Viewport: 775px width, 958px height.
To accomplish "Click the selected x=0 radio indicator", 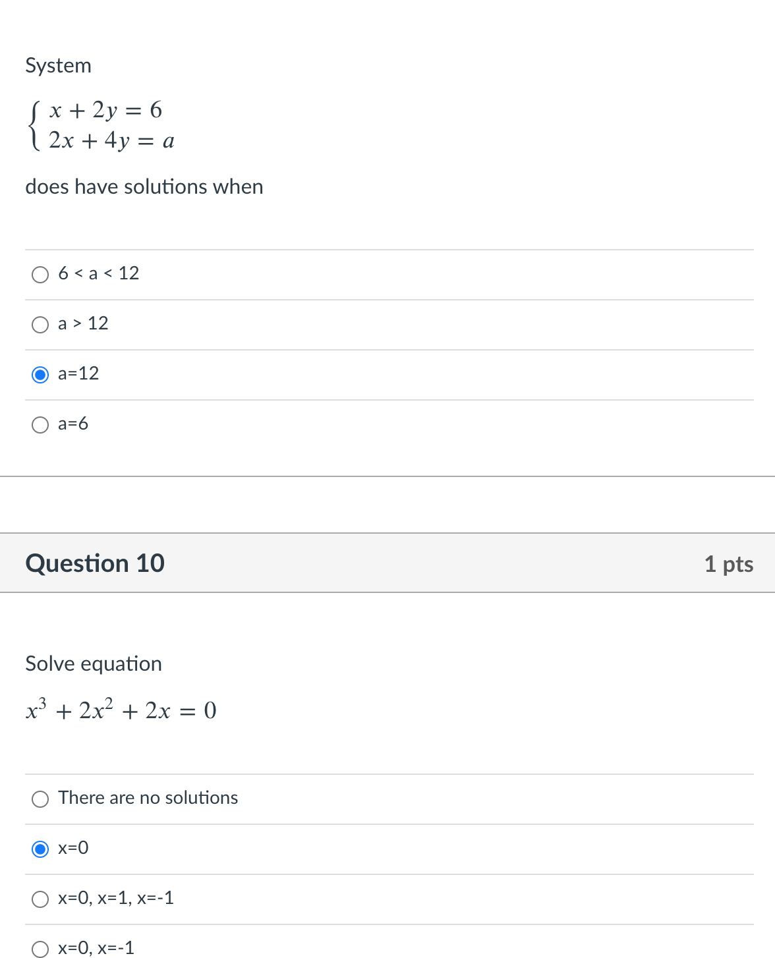I will coord(40,849).
